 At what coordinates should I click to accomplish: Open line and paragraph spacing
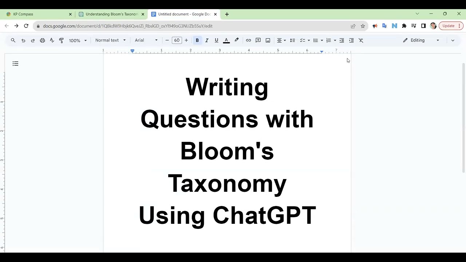(x=292, y=40)
